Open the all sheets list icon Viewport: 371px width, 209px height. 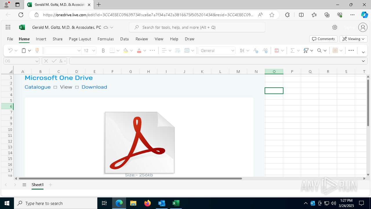[x=24, y=185]
